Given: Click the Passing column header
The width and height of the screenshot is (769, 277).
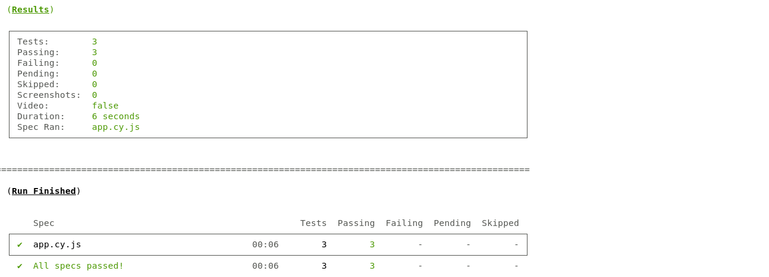Looking at the screenshot, I should pos(356,223).
